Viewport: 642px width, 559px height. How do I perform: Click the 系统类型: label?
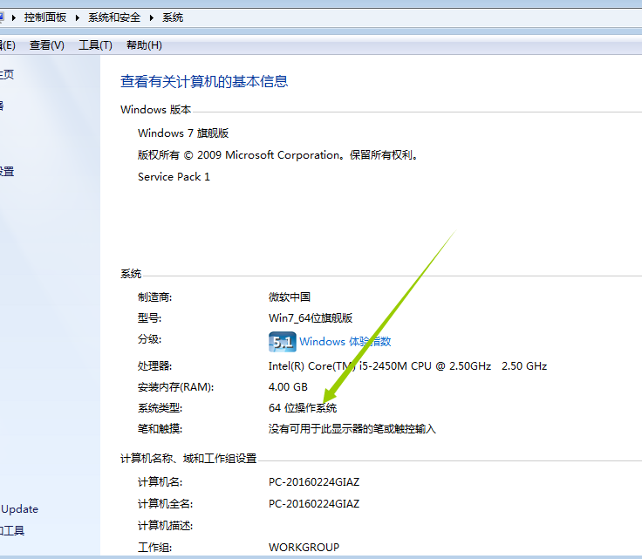click(x=160, y=408)
